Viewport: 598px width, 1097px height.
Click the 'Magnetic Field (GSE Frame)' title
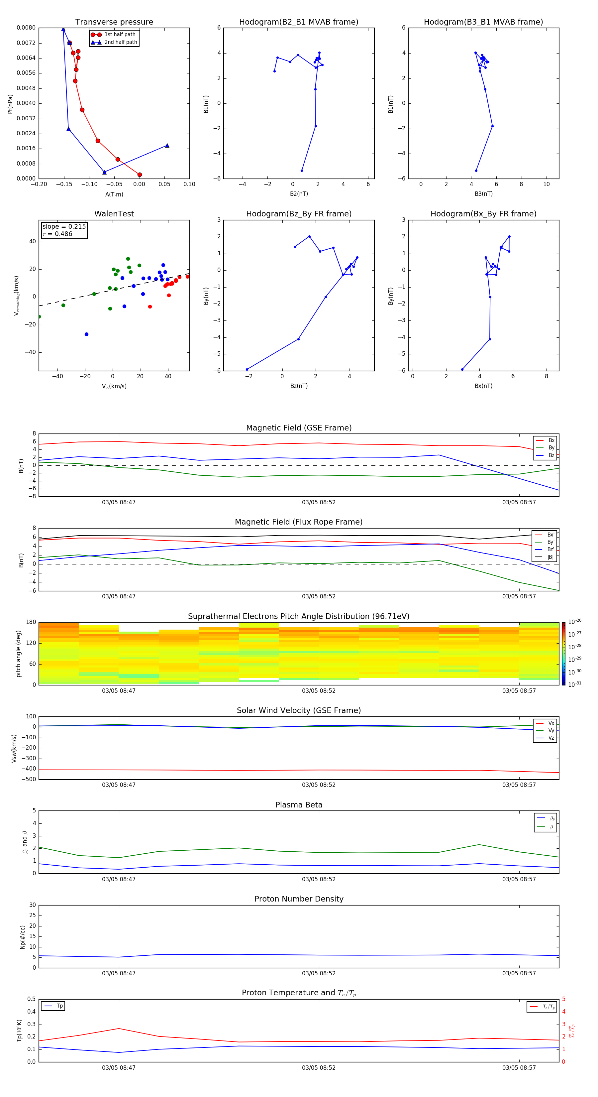click(299, 428)
